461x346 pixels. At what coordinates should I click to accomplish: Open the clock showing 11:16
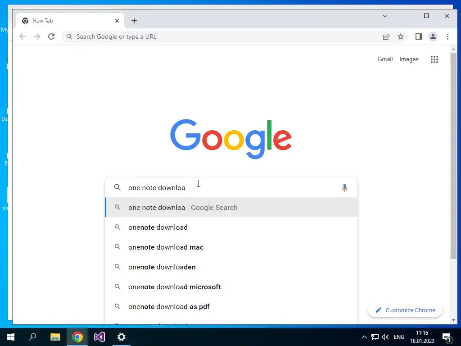coord(422,337)
